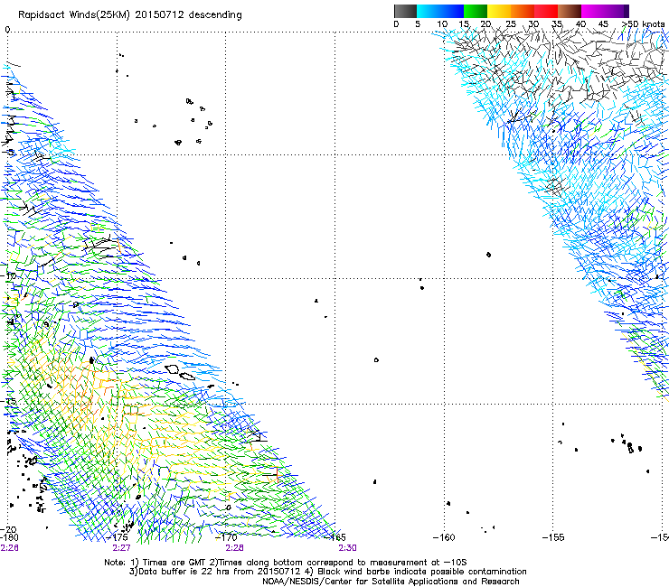
Task: Click the brown 35-40 knots legend segment
Action: [570, 11]
